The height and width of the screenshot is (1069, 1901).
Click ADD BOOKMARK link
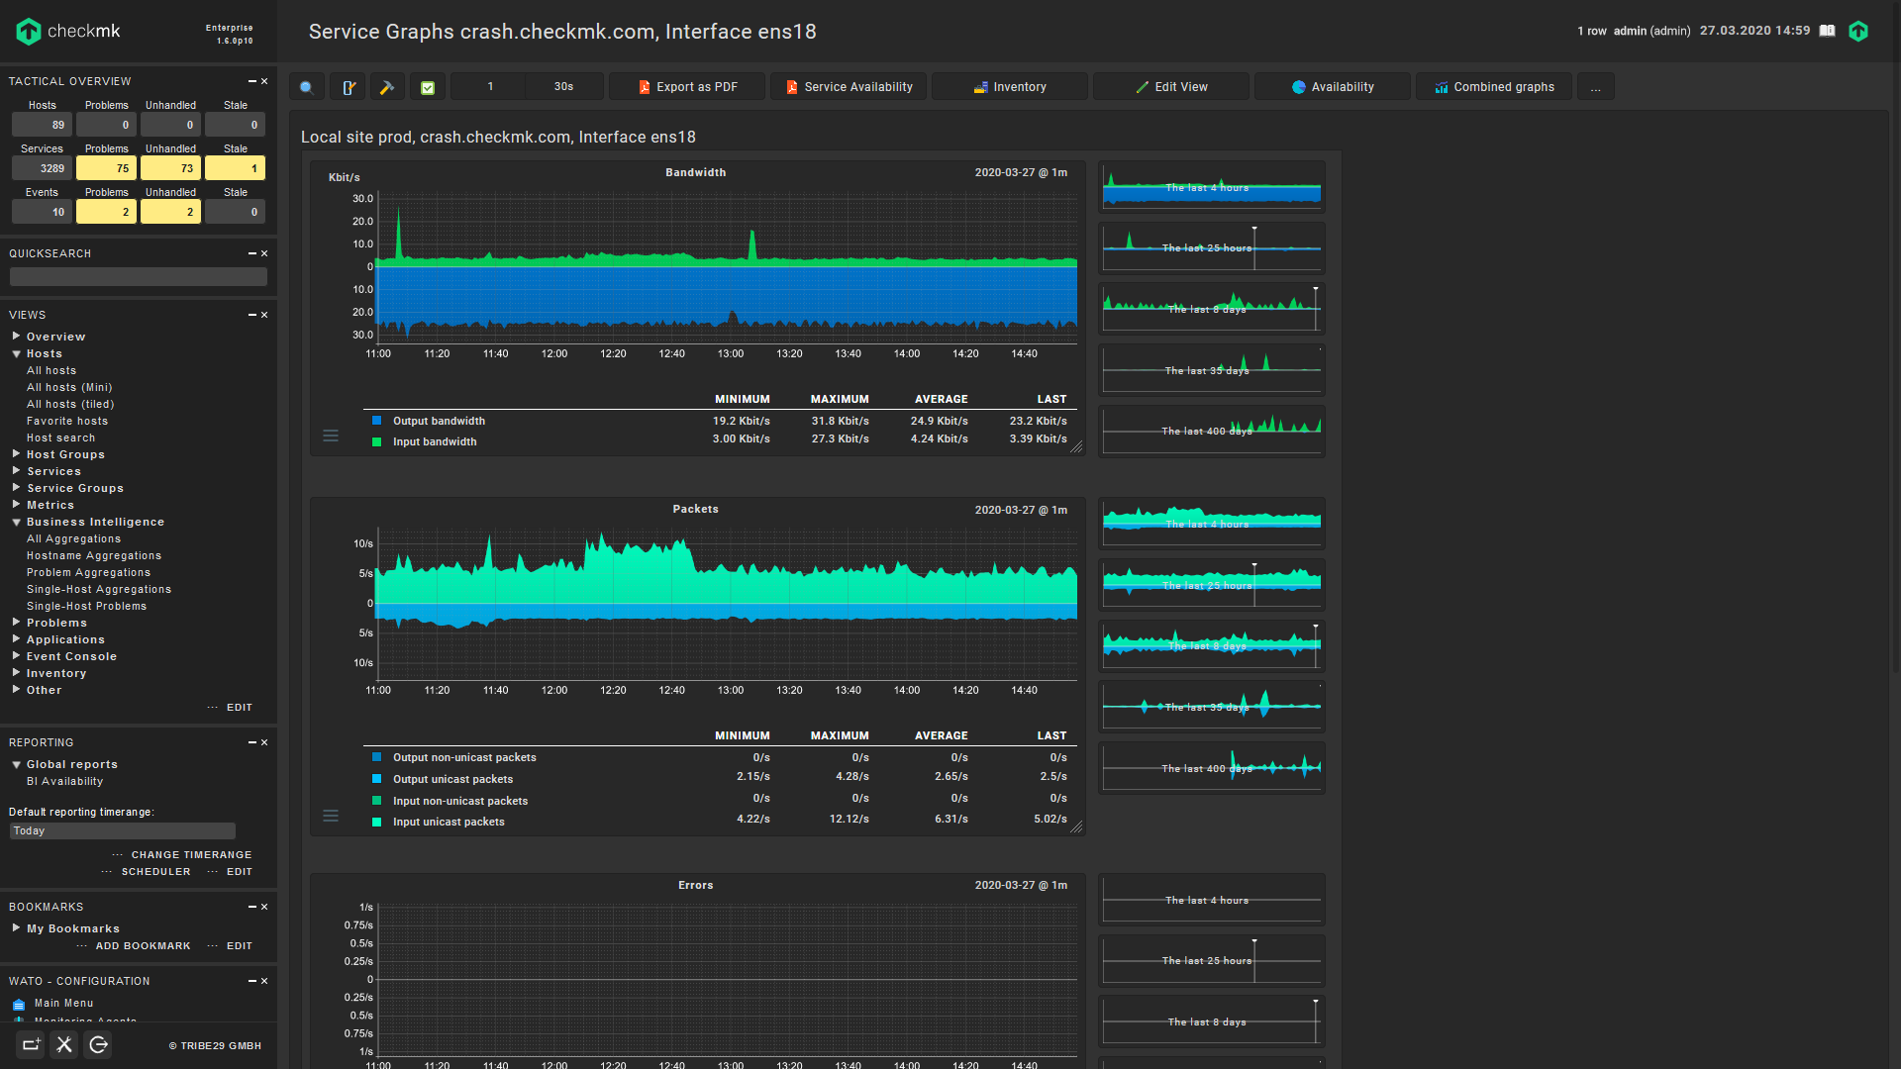[x=143, y=946]
